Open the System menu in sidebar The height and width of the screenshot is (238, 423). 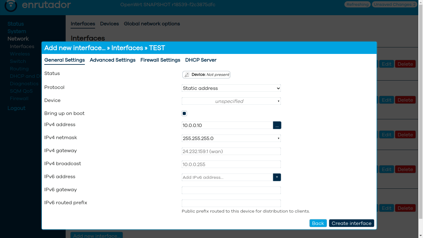[x=17, y=31]
